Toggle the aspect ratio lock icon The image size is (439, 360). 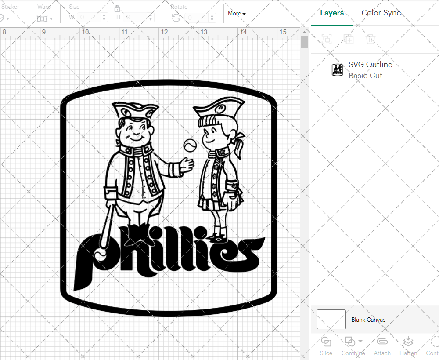click(x=117, y=9)
